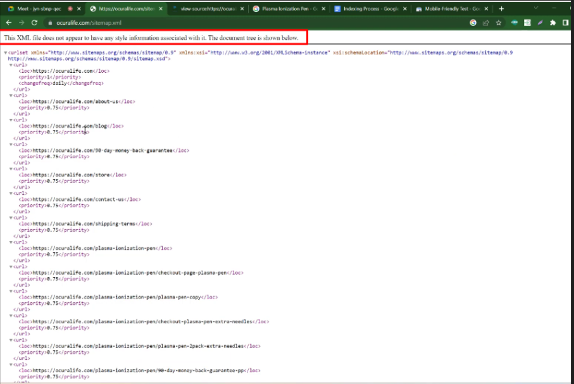This screenshot has height=384, width=574.
Task: Switch to the Indexing Process tab
Action: coord(371,8)
